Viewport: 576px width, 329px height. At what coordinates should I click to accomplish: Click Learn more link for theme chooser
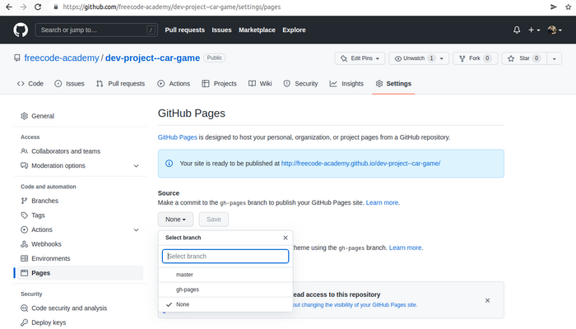[x=405, y=248]
